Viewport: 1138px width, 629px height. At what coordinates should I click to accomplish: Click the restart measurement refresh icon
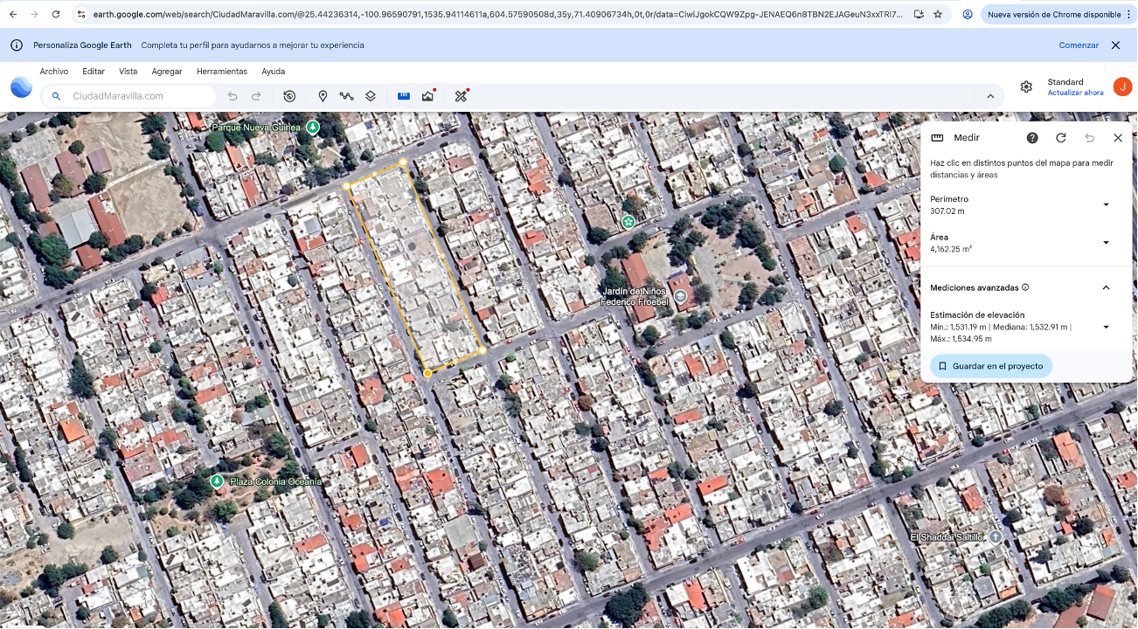point(1061,138)
